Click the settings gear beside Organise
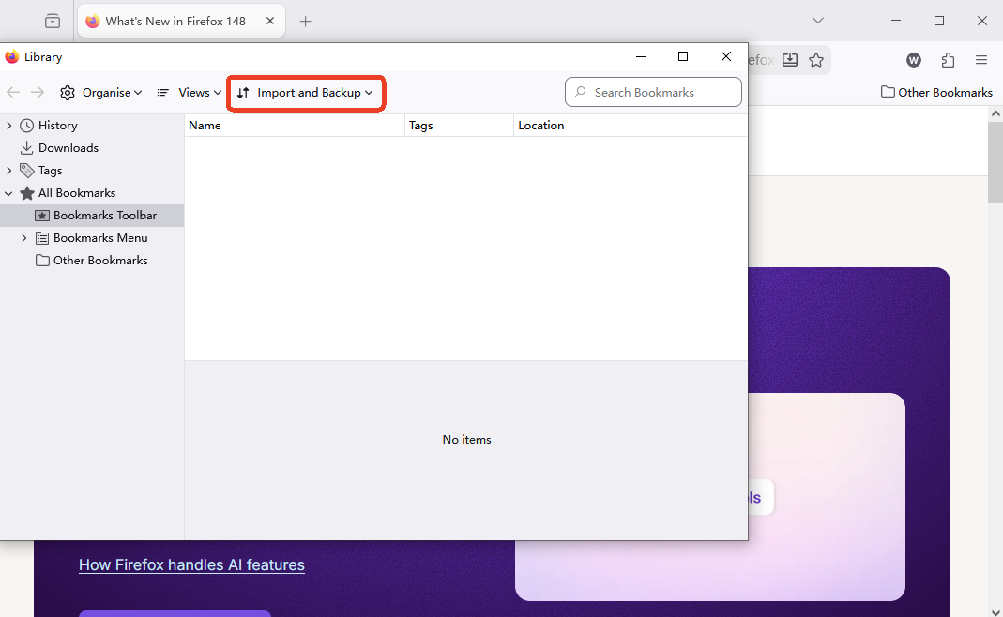The width and height of the screenshot is (1003, 617). [x=68, y=92]
